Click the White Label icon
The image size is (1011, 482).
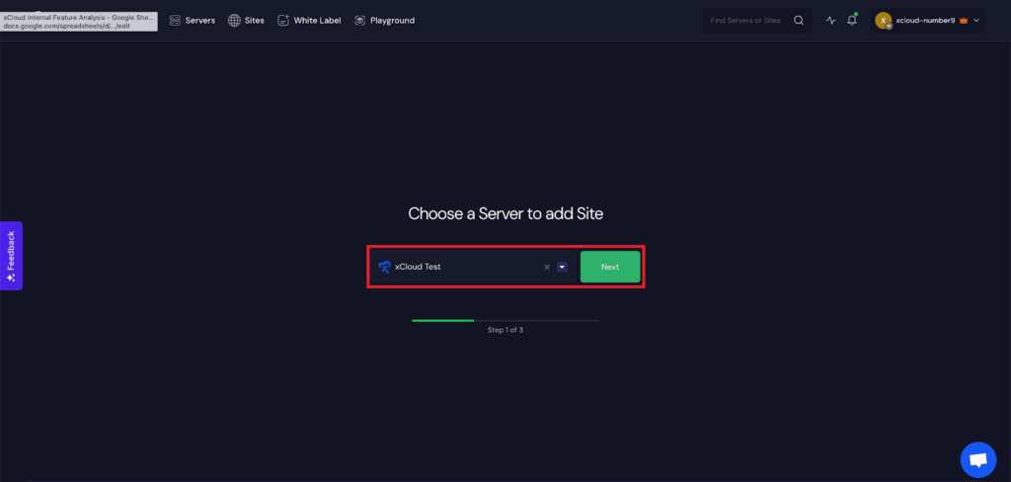point(283,20)
